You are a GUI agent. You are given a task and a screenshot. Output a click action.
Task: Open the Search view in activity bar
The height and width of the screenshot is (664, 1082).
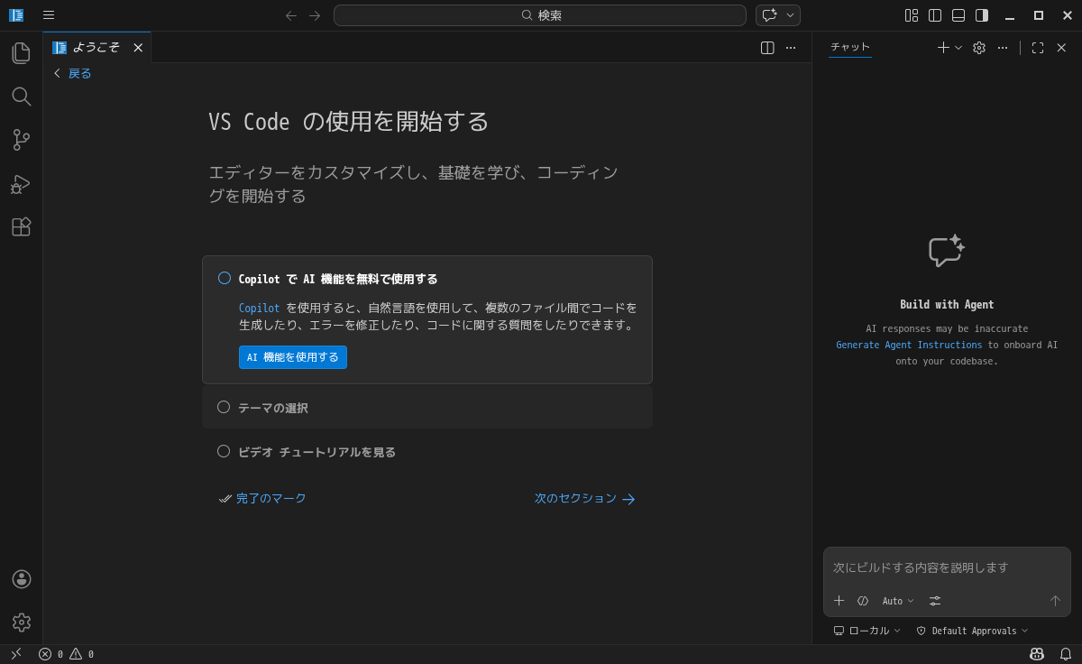click(22, 97)
